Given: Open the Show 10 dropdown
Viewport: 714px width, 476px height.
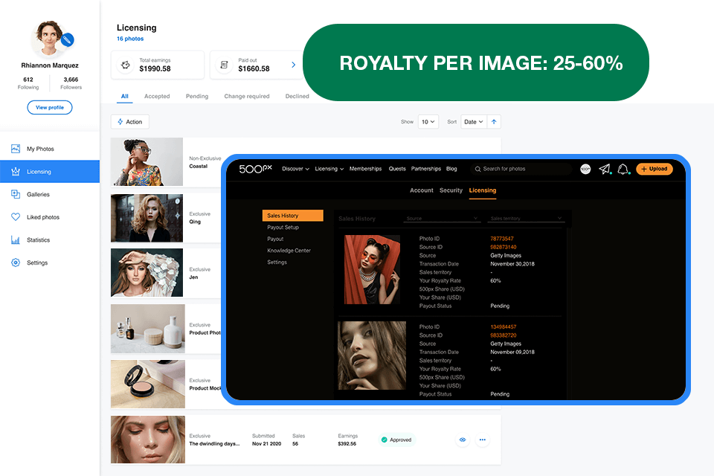Looking at the screenshot, I should pyautogui.click(x=428, y=122).
